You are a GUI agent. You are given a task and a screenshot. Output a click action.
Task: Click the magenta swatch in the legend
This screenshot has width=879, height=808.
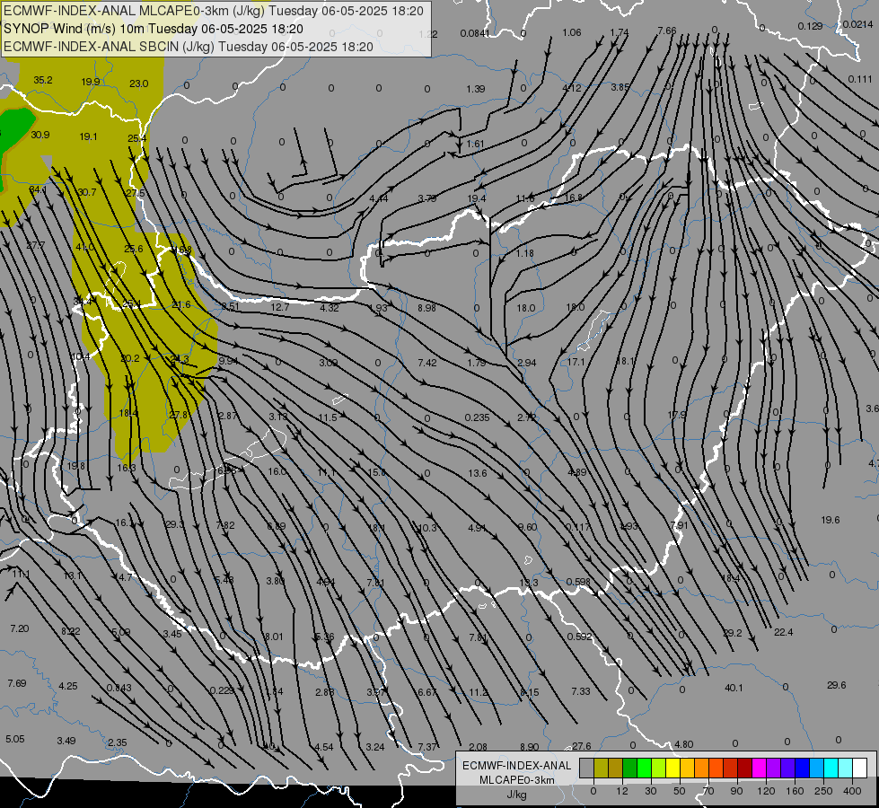(x=759, y=768)
